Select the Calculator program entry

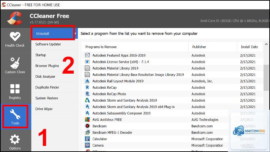click(172, 139)
